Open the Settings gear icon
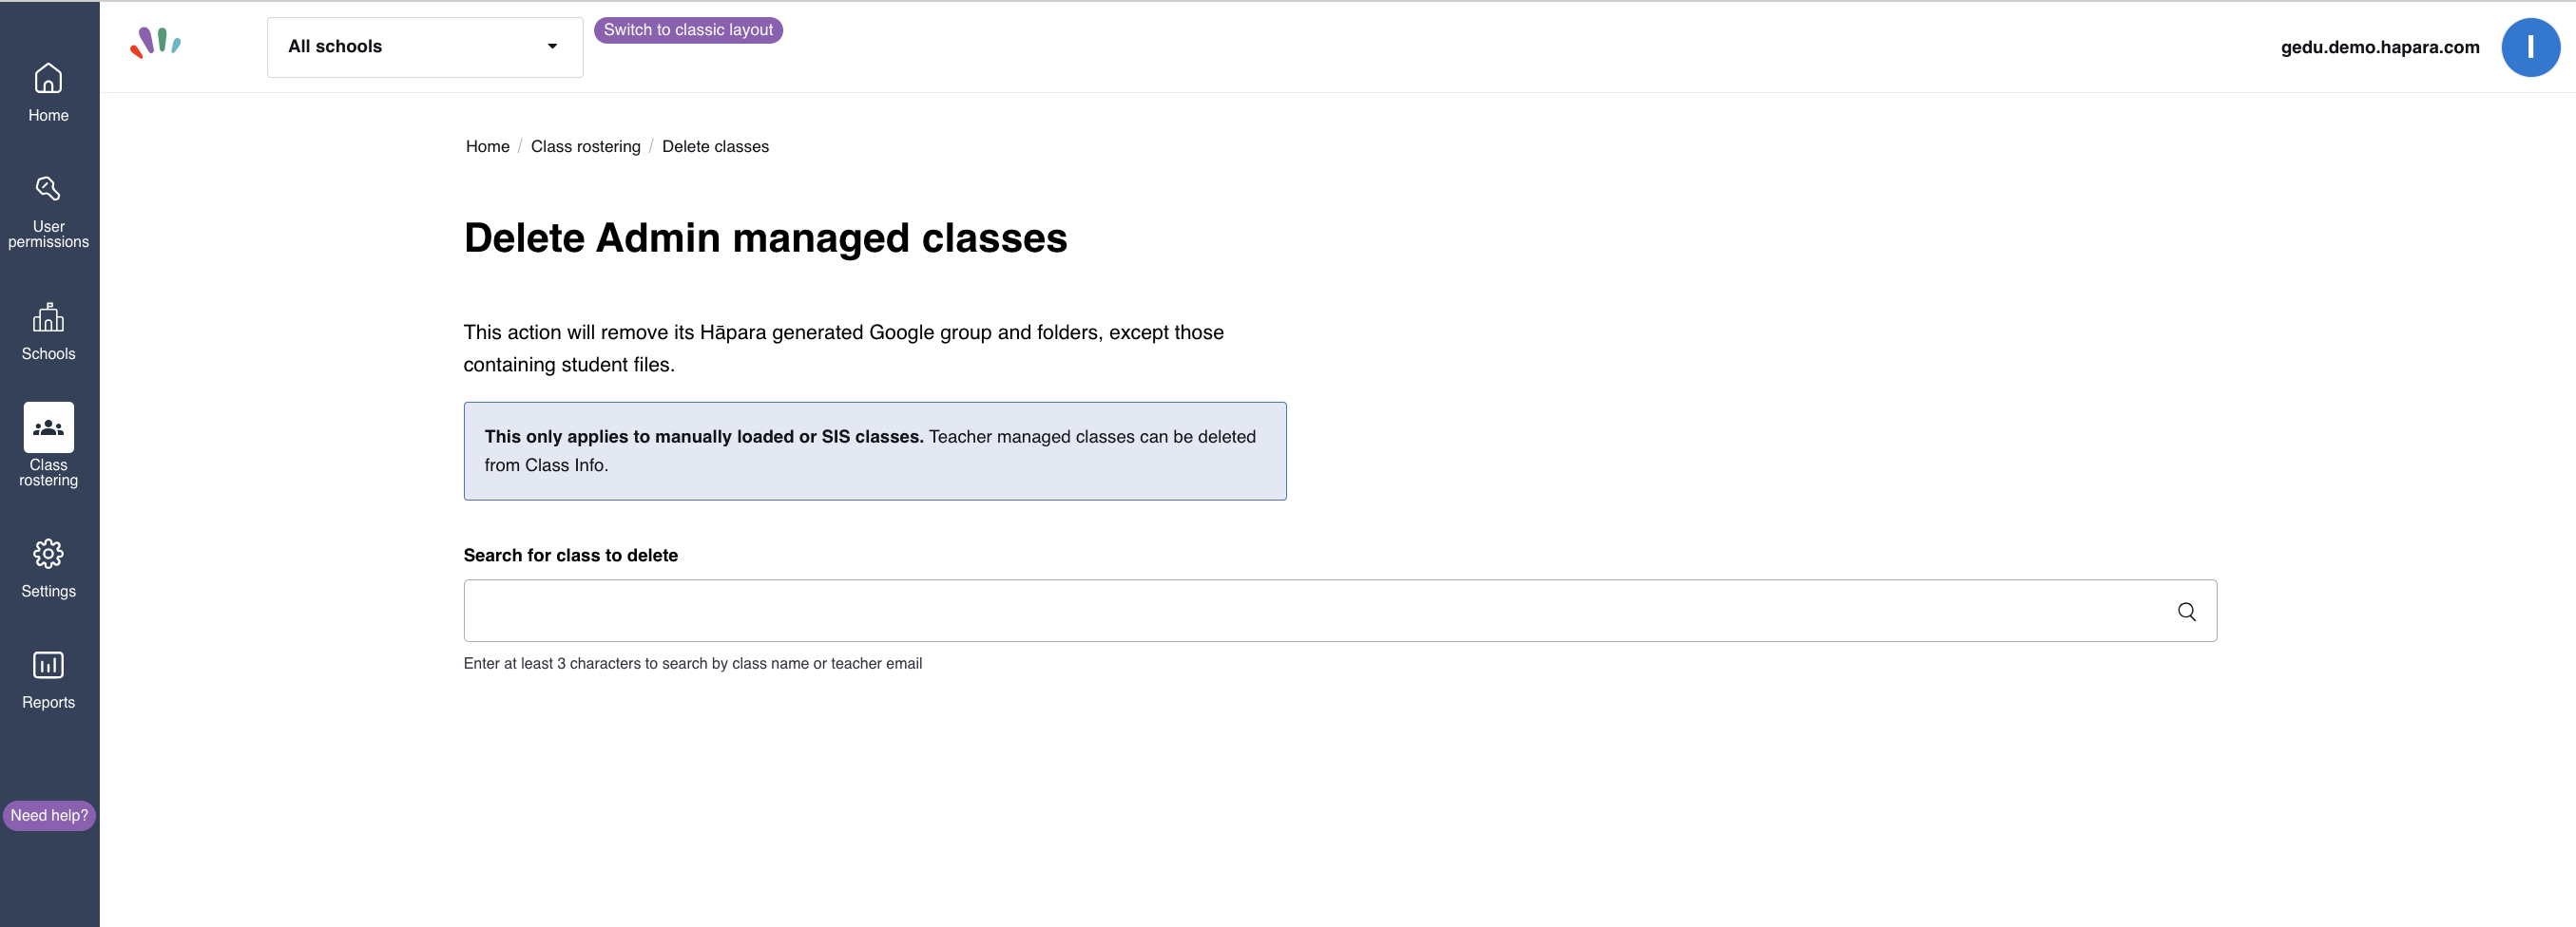The width and height of the screenshot is (2576, 927). point(48,554)
